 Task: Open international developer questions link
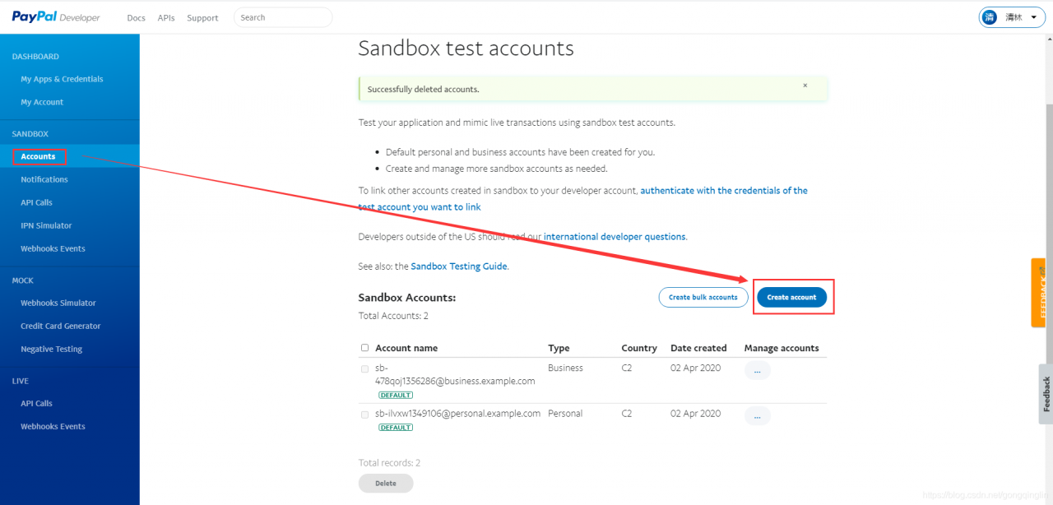pyautogui.click(x=615, y=236)
